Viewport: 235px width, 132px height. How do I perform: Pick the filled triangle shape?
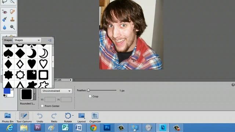(x=8, y=84)
